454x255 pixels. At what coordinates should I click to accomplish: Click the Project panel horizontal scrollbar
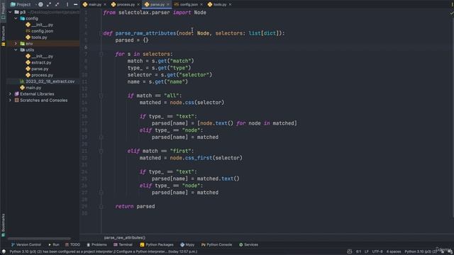[x=39, y=239]
